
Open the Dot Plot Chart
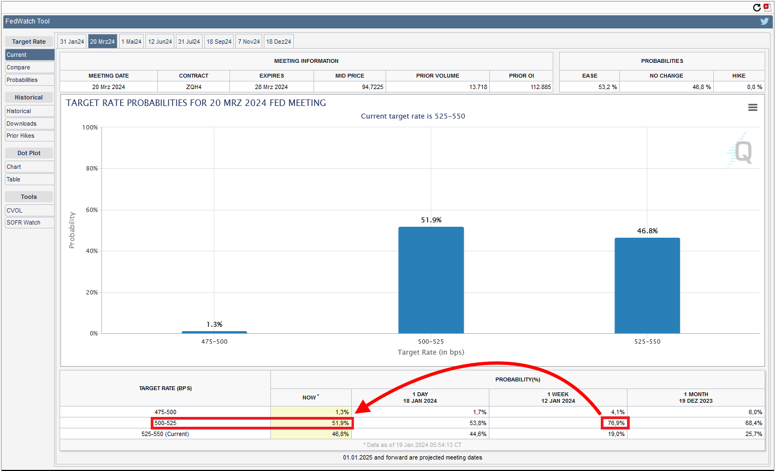tap(29, 167)
